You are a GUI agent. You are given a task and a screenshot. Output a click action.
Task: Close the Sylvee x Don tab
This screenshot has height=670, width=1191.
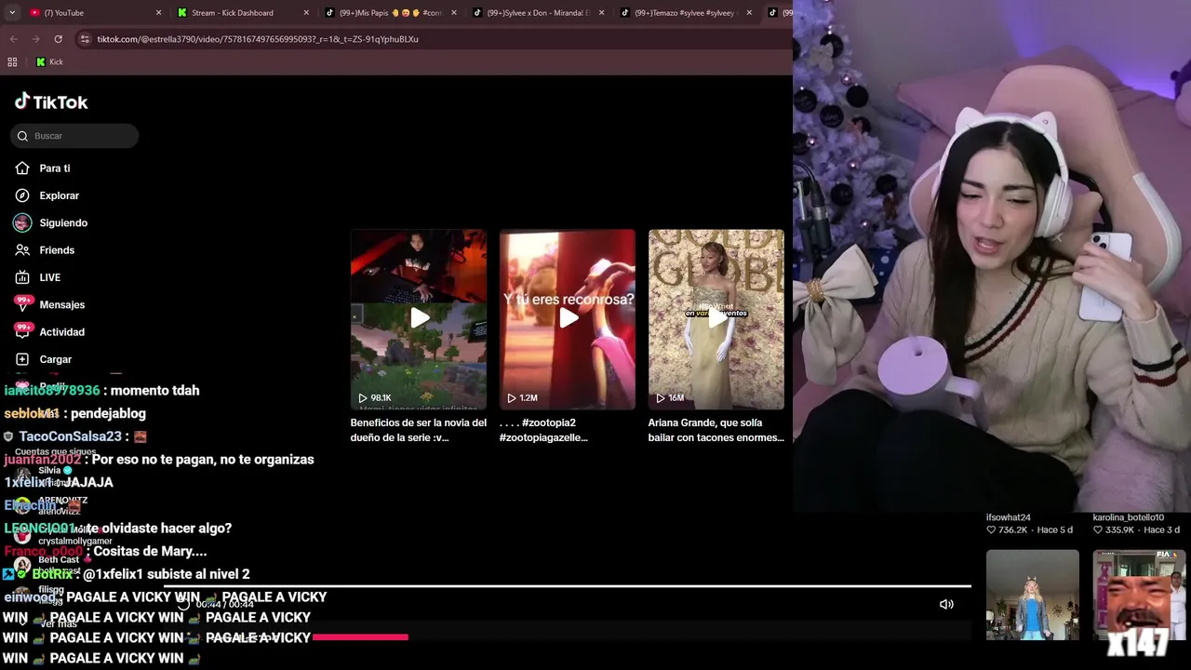(602, 13)
